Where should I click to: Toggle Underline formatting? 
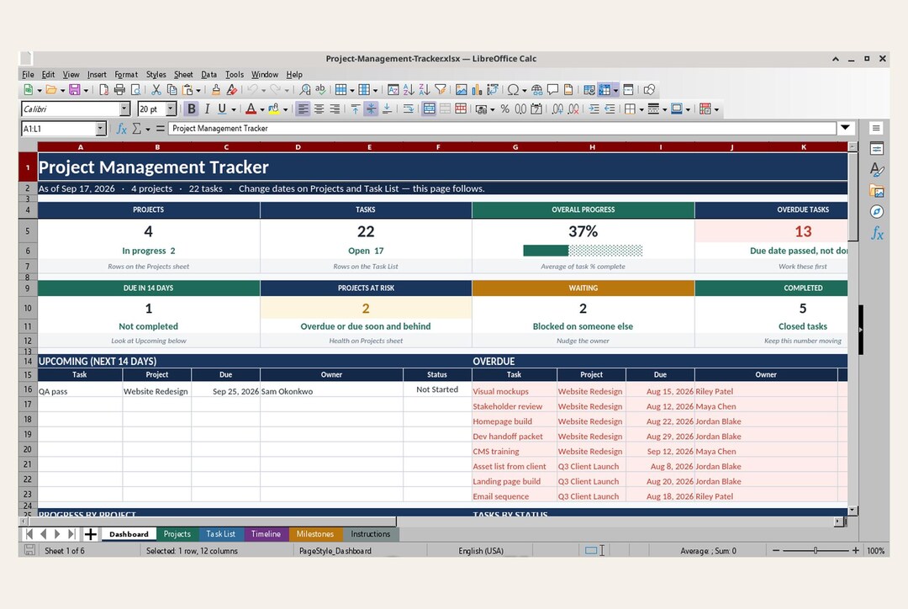tap(222, 109)
